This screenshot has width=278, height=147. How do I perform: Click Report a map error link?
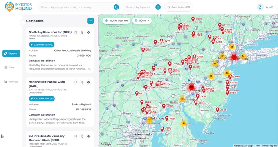tap(270, 146)
